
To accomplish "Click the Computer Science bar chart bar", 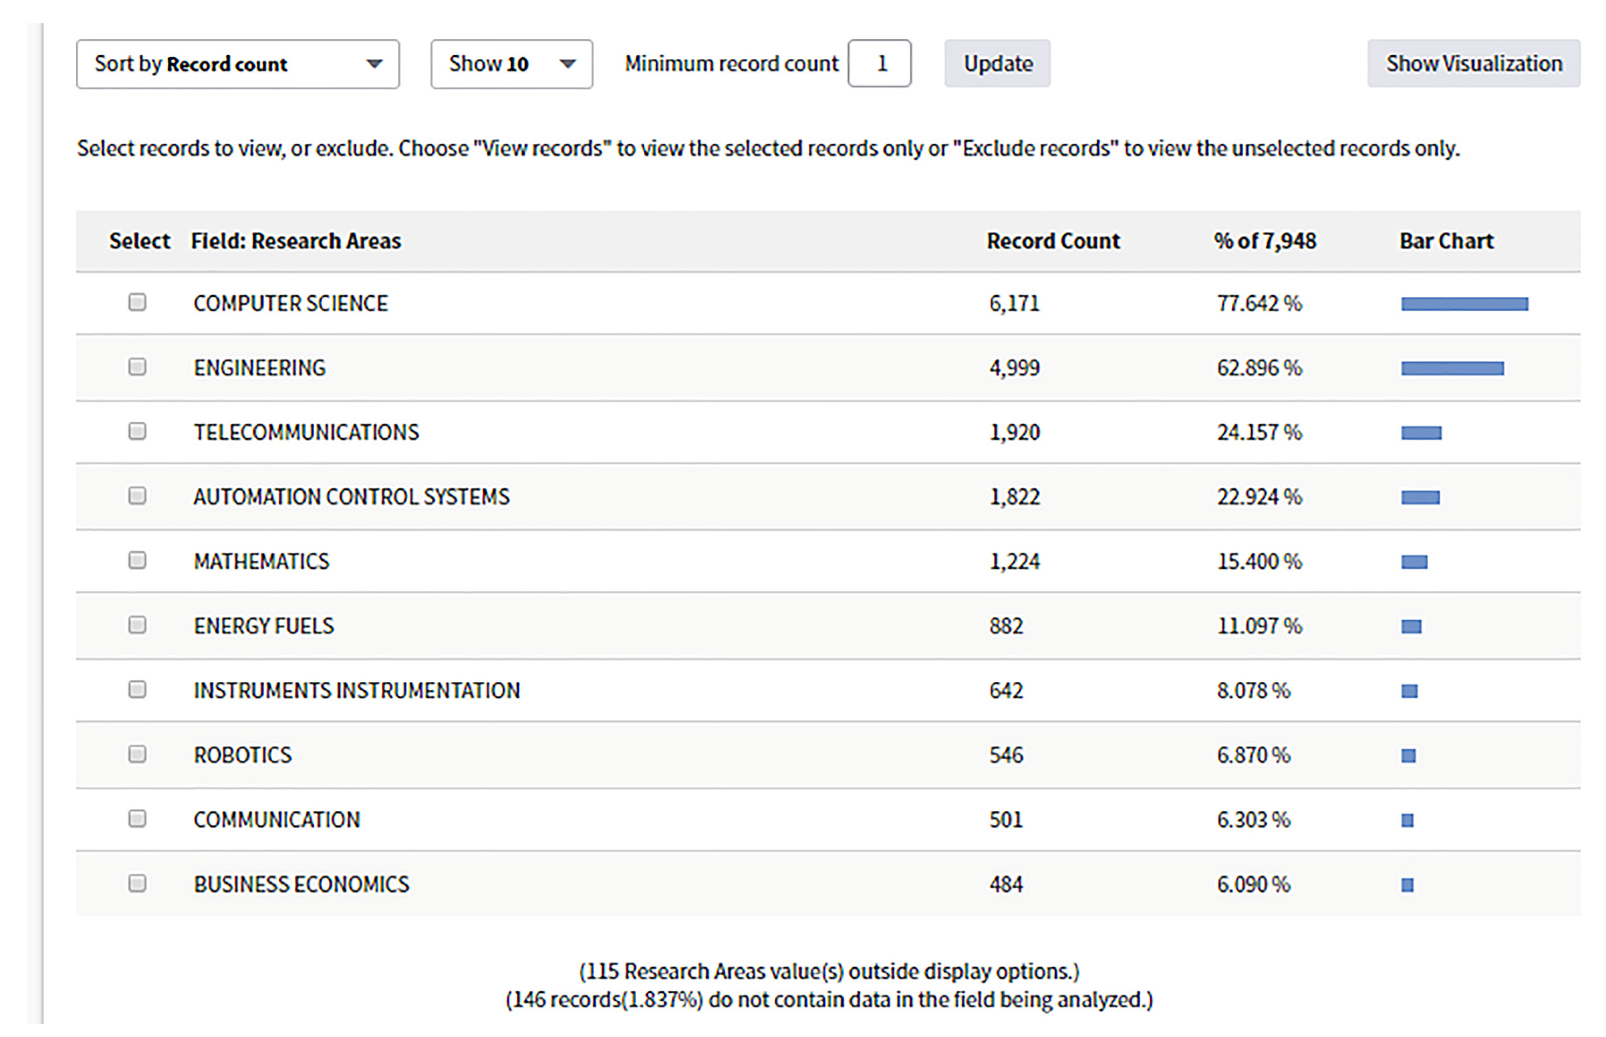I will pyautogui.click(x=1464, y=304).
